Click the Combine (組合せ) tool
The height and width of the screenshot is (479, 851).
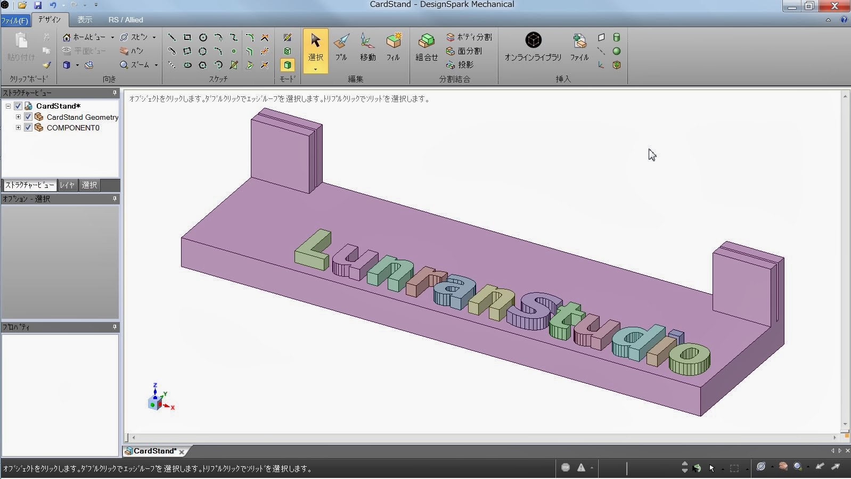pyautogui.click(x=427, y=47)
